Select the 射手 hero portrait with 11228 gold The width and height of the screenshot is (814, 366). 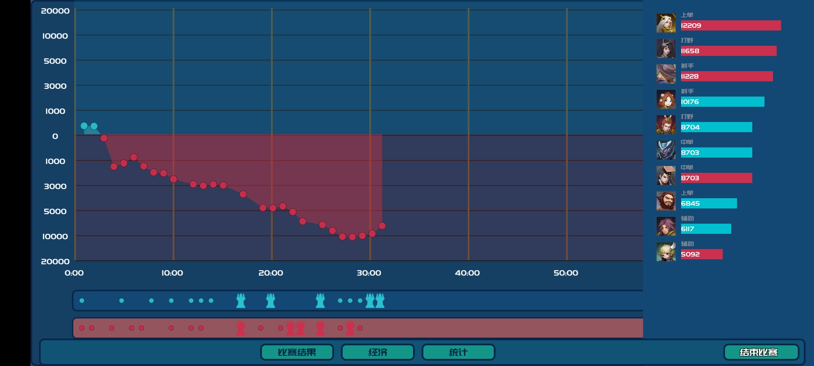pyautogui.click(x=666, y=74)
